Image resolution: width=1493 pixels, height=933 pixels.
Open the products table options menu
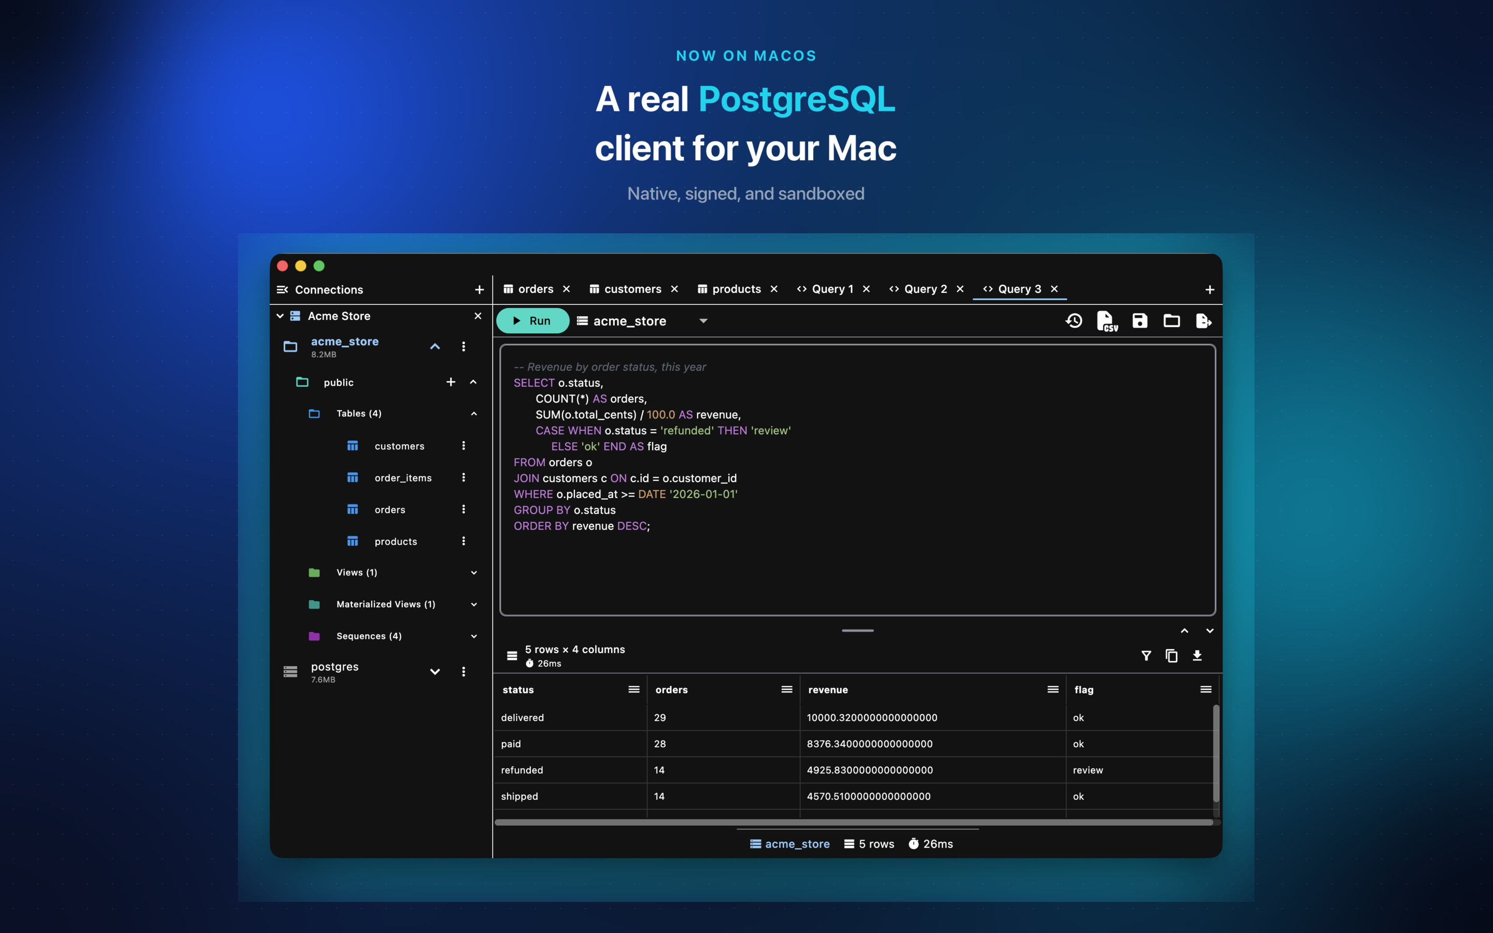tap(464, 541)
